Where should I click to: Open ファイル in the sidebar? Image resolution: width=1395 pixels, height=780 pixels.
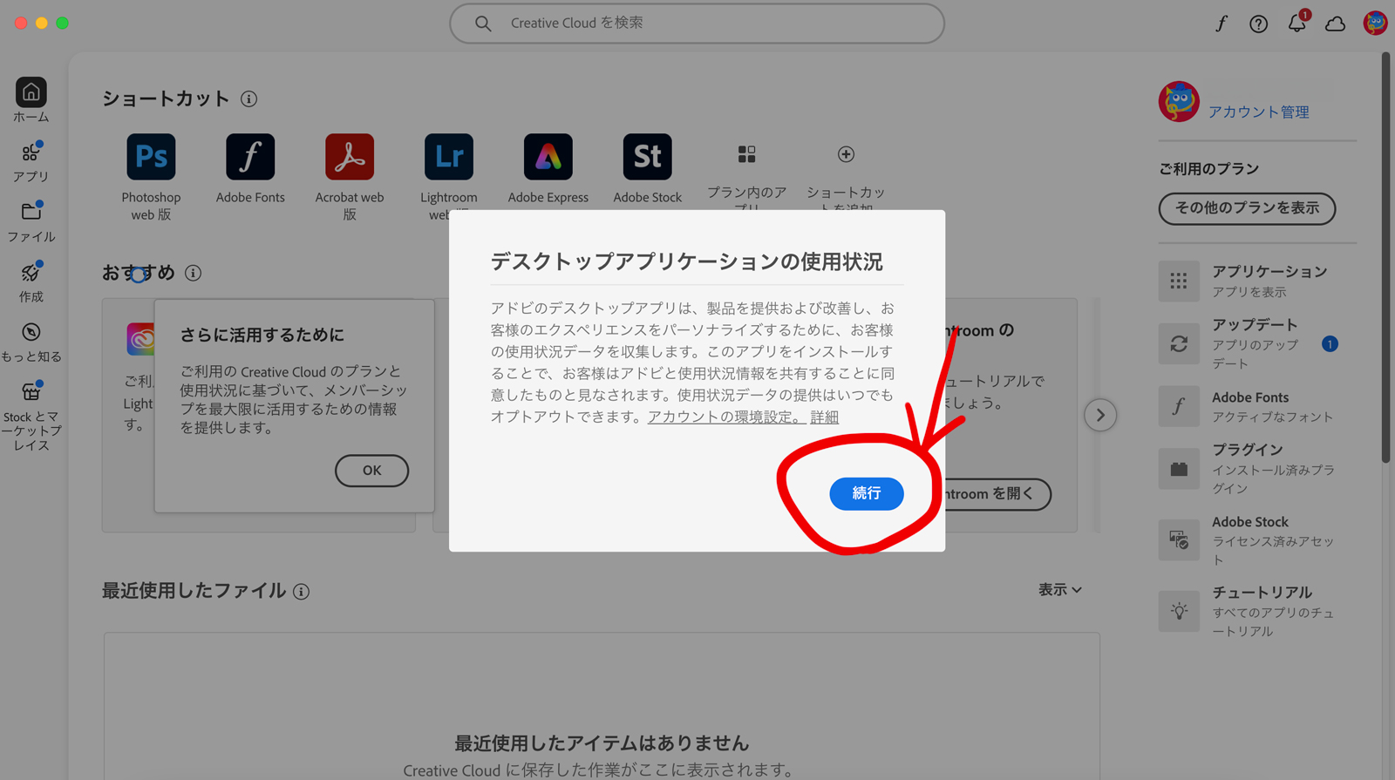(31, 221)
